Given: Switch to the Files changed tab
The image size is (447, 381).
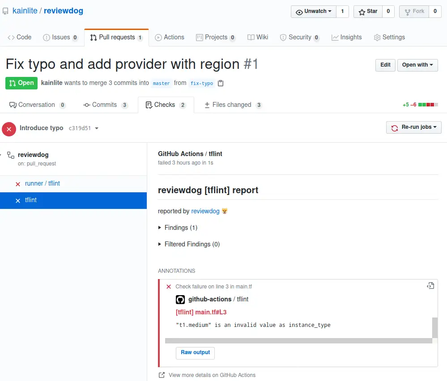Looking at the screenshot, I should (x=233, y=105).
